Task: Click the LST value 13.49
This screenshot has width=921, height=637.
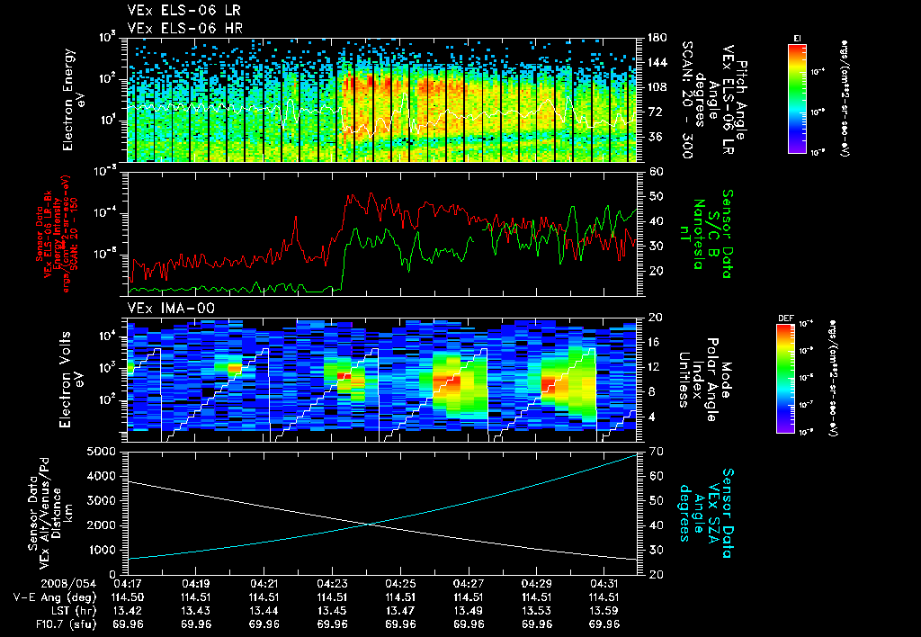Action: (x=468, y=611)
